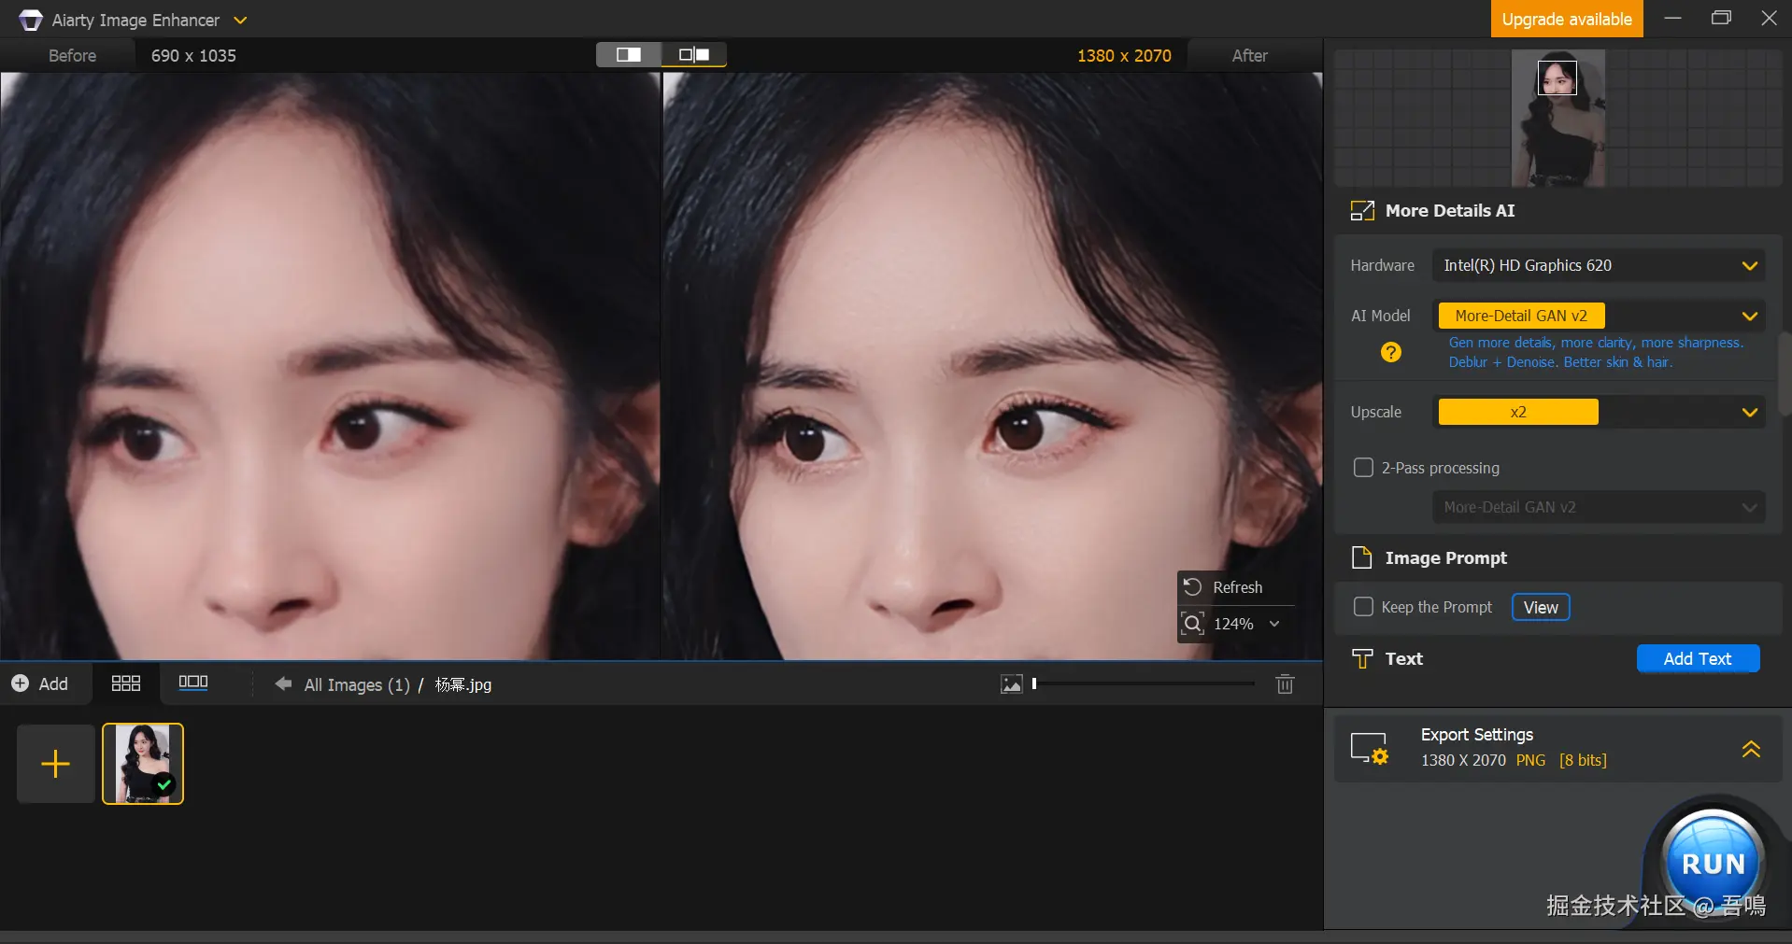Screen dimensions: 1792x944
Task: Click the Image Prompt document icon
Action: pyautogui.click(x=1362, y=557)
